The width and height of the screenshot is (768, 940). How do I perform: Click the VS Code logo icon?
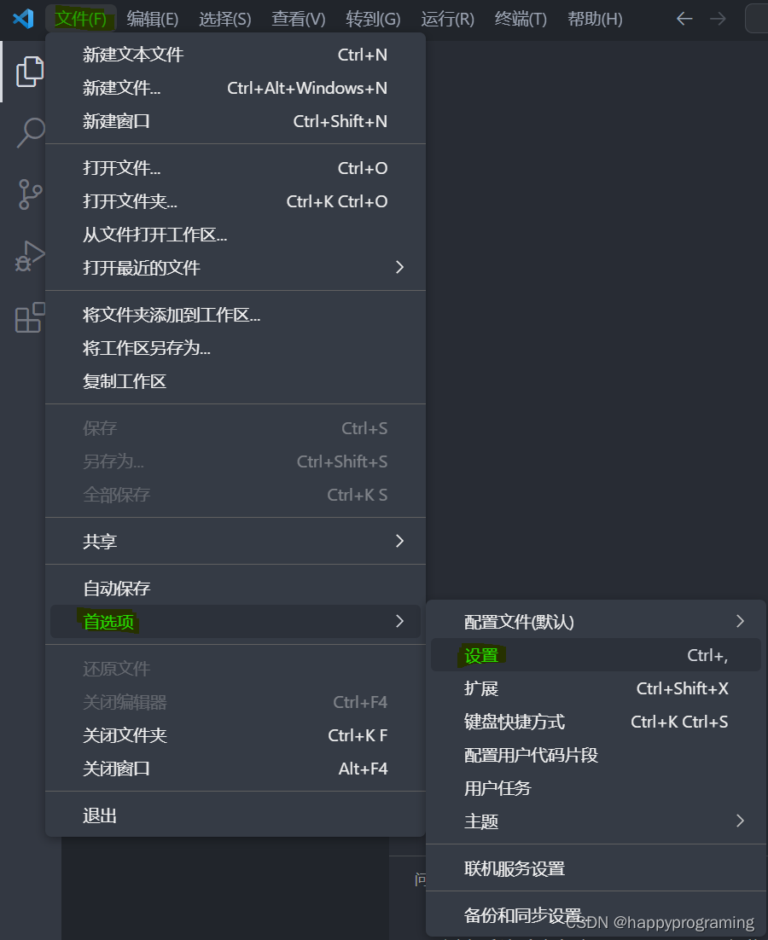21,18
